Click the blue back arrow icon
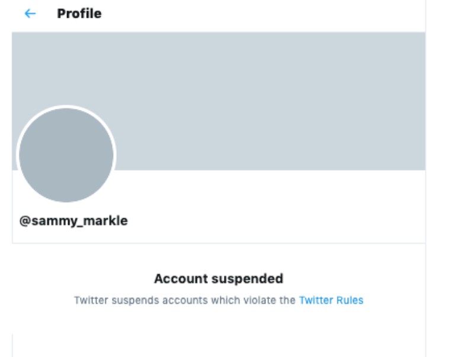 (30, 14)
